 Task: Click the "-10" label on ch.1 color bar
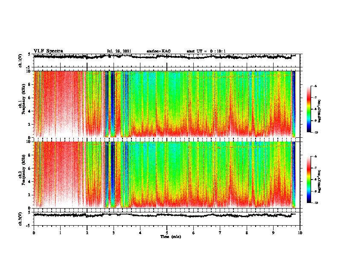[x=315, y=133]
